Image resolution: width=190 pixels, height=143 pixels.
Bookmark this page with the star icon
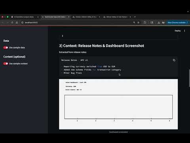[x=139, y=23]
